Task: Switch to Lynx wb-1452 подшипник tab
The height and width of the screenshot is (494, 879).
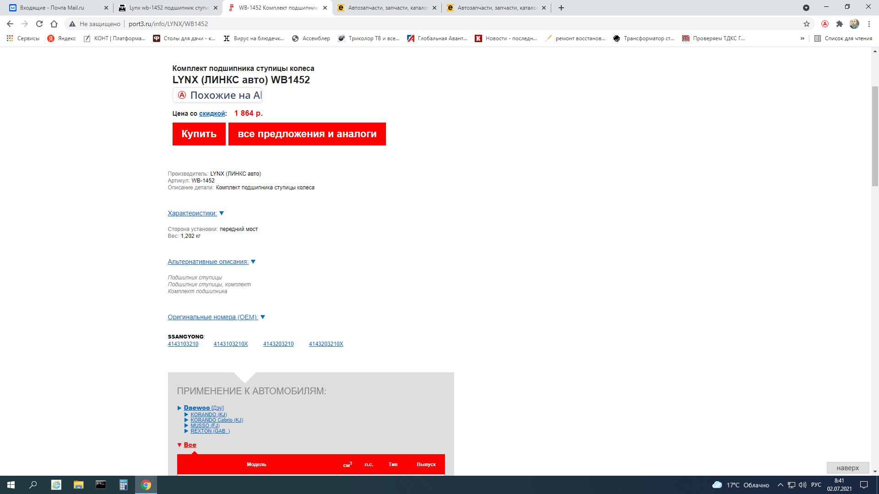Action: (168, 8)
